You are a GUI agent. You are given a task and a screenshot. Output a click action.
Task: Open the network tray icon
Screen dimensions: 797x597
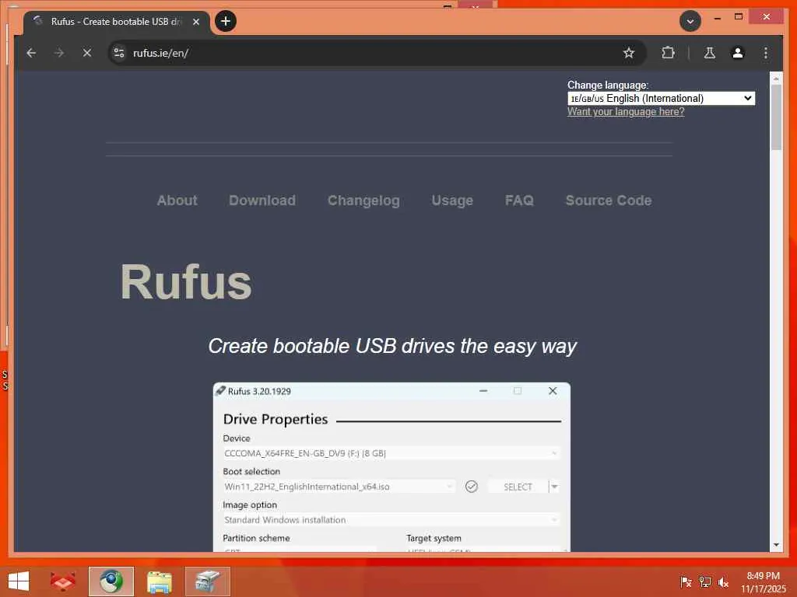(x=704, y=581)
